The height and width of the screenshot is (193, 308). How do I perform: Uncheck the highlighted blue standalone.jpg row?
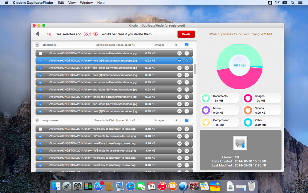(40, 61)
